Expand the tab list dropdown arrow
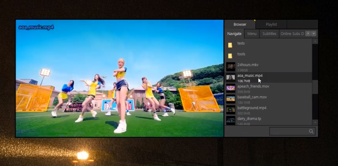 click(x=314, y=33)
